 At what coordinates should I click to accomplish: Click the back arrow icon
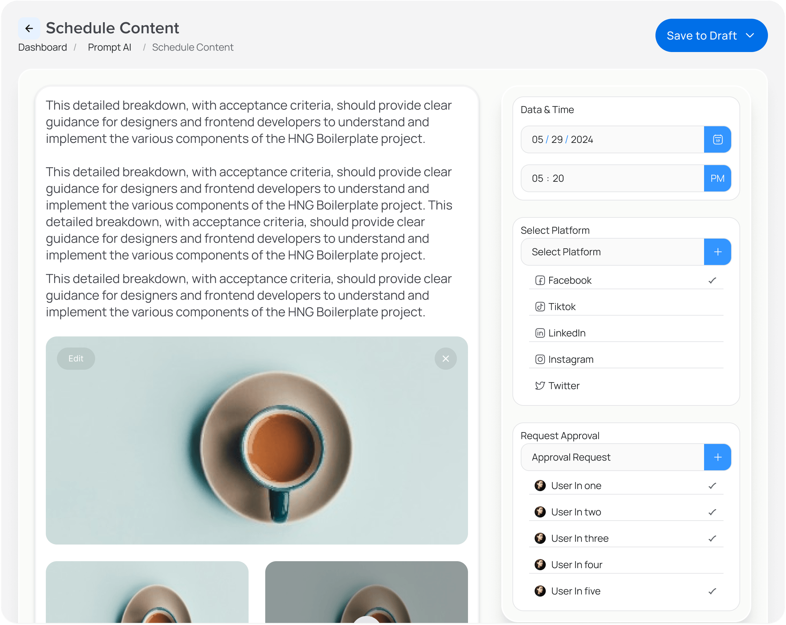tap(29, 28)
